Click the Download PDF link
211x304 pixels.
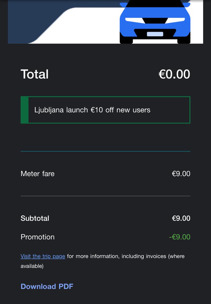point(47,286)
